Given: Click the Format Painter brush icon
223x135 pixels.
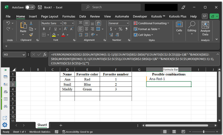Looking at the screenshot, I should (31, 35).
